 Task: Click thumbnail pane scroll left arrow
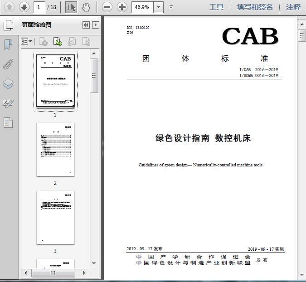point(25,273)
